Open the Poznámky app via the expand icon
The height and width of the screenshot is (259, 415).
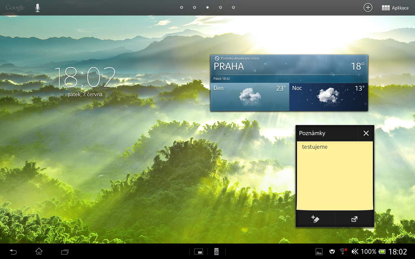[354, 219]
